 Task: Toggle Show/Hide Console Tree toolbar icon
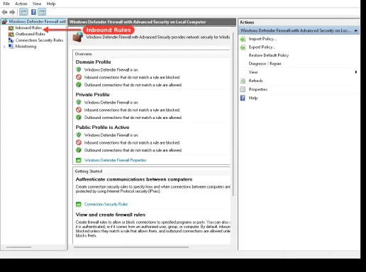[23, 12]
